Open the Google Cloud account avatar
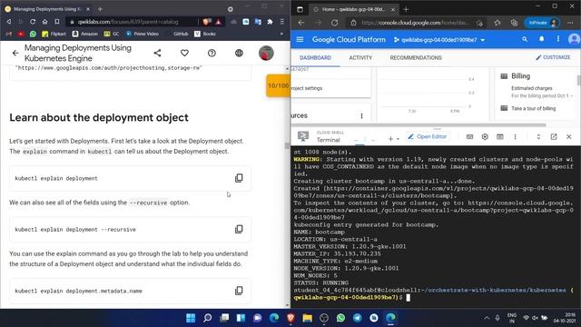The width and height of the screenshot is (581, 327). coord(574,39)
